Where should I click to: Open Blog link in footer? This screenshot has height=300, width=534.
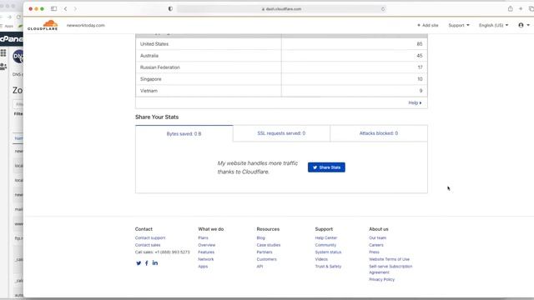tap(260, 237)
